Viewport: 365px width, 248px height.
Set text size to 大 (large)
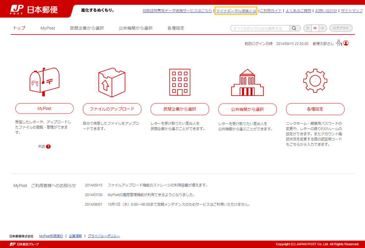pos(308,28)
